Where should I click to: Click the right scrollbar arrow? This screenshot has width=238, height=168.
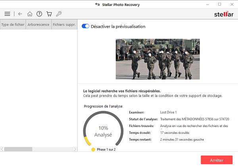(x=75, y=149)
